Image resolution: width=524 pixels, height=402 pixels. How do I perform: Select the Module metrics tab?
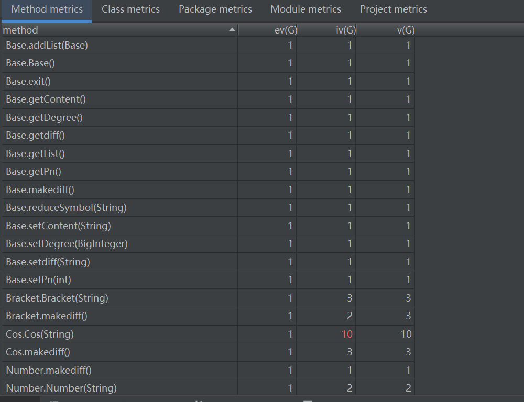pos(305,9)
